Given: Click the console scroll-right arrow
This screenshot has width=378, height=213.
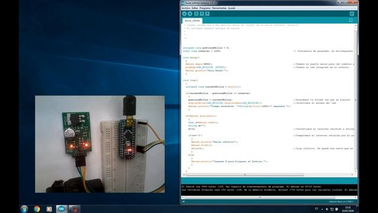Looking at the screenshot, I should point(356,198).
